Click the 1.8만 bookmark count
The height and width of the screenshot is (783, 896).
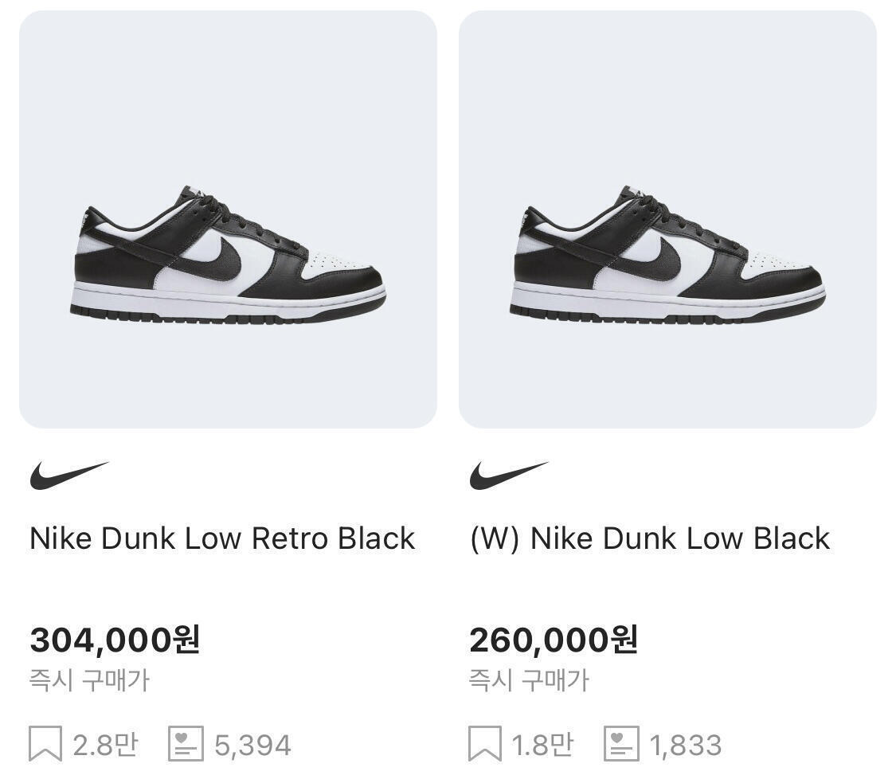[542, 745]
